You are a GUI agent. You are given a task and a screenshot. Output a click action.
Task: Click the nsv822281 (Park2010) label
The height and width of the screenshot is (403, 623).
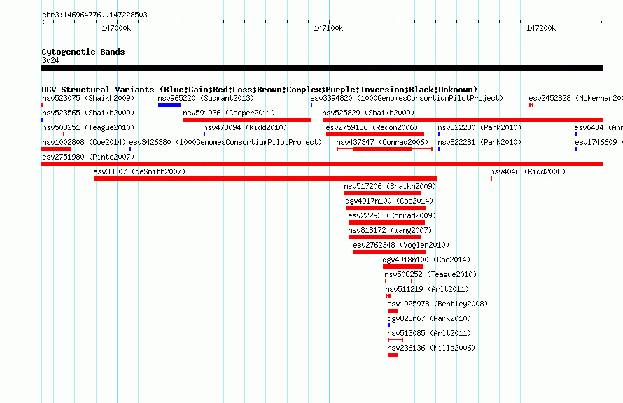point(479,142)
